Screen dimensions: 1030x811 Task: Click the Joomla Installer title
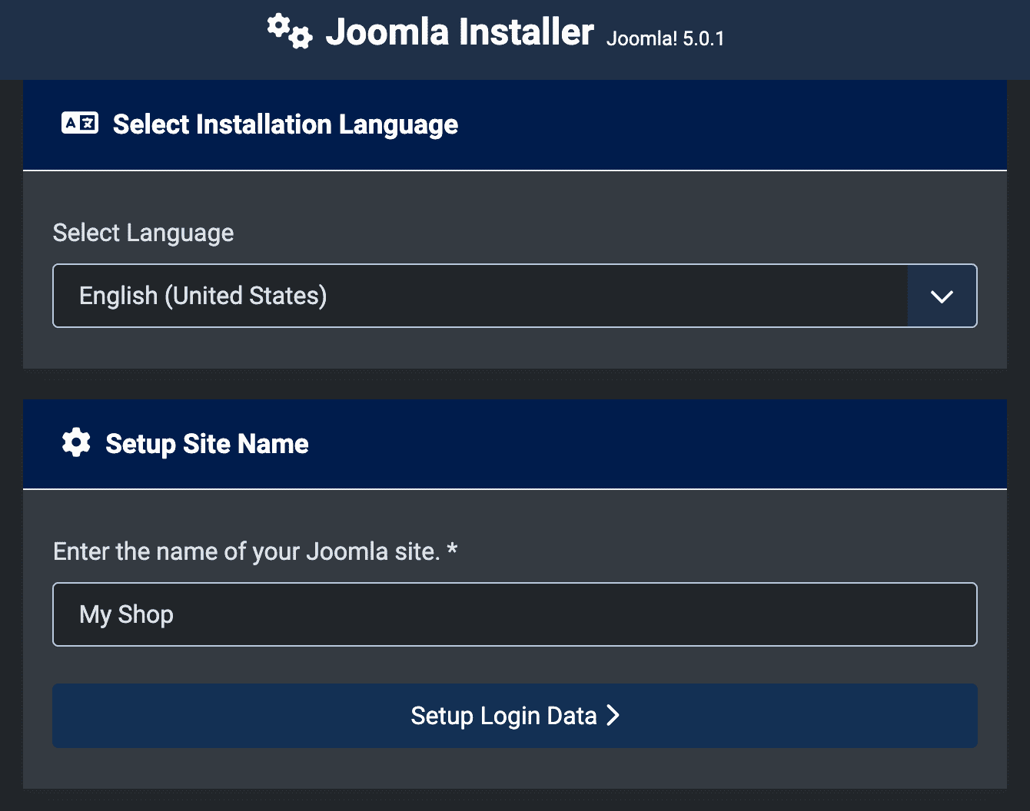(460, 32)
